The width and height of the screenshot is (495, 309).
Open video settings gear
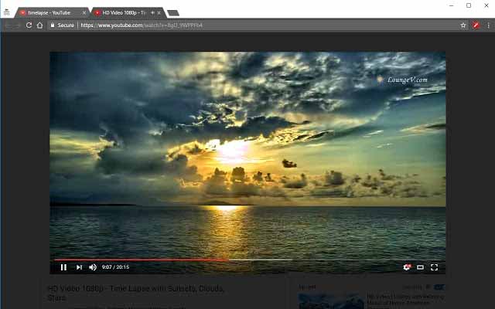pyautogui.click(x=407, y=267)
